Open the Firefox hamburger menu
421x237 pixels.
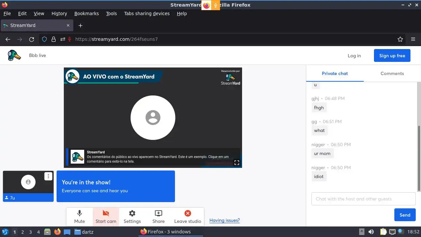tap(413, 39)
